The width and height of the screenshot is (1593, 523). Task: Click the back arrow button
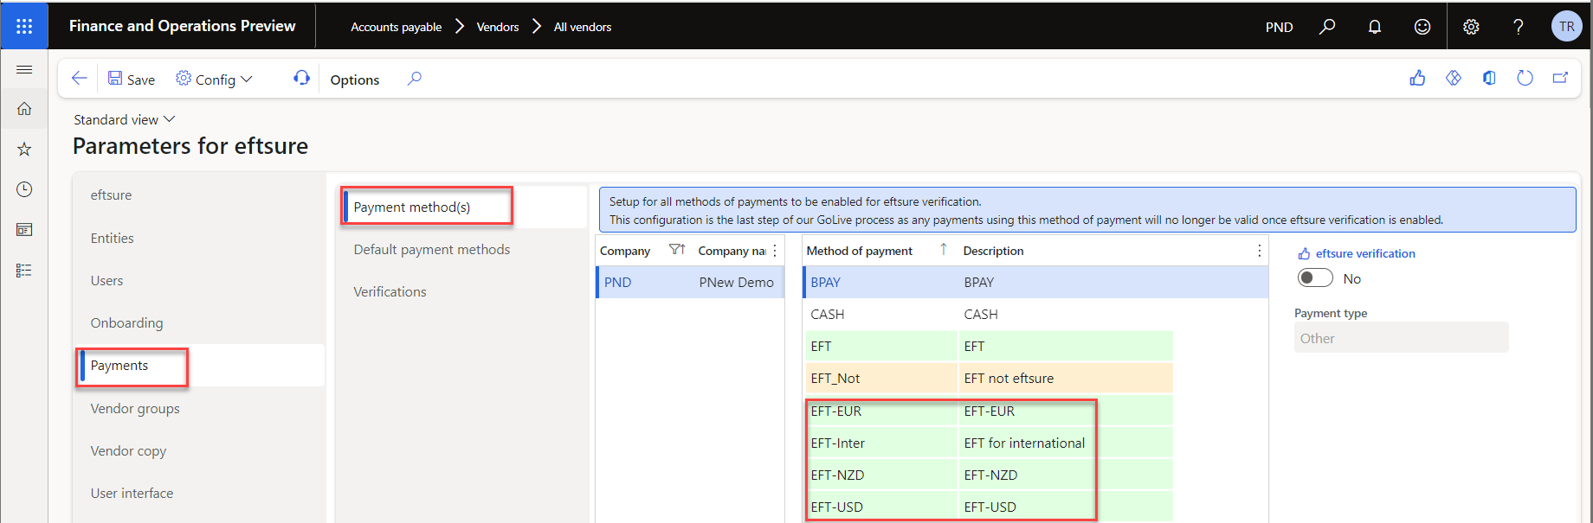coord(80,79)
